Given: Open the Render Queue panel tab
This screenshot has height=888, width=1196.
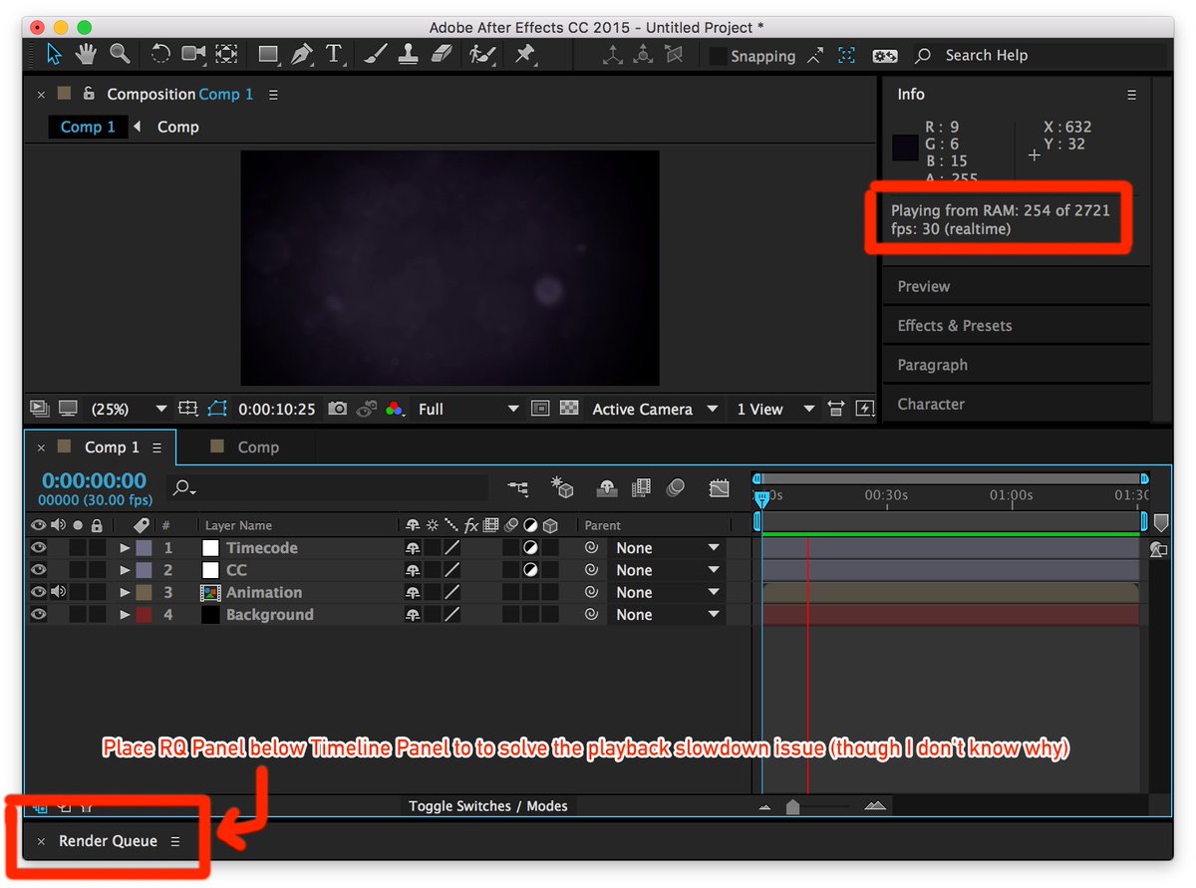Looking at the screenshot, I should pyautogui.click(x=108, y=841).
